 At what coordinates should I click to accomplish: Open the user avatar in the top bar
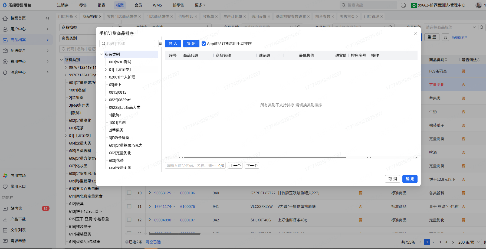point(478,5)
